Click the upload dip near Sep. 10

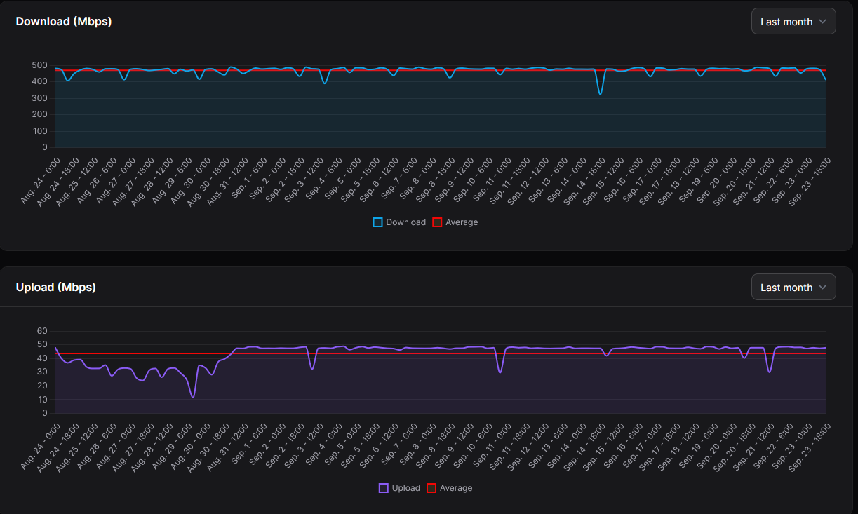pyautogui.click(x=500, y=372)
